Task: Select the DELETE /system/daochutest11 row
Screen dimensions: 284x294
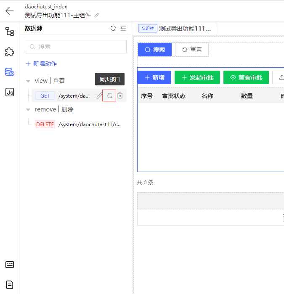Action: pos(79,124)
